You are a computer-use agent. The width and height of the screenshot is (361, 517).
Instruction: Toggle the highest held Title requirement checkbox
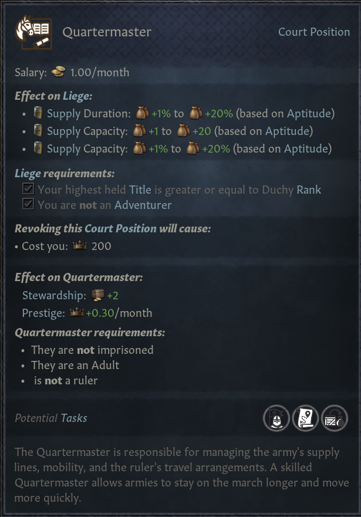click(28, 189)
